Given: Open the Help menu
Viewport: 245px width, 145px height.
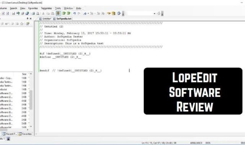Looking at the screenshot, I should [78, 8].
